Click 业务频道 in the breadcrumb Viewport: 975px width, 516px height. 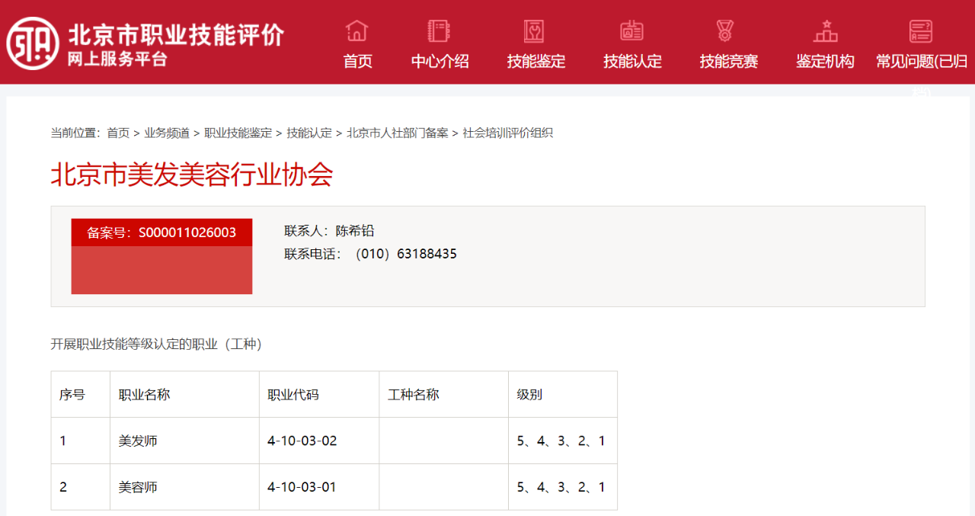167,133
